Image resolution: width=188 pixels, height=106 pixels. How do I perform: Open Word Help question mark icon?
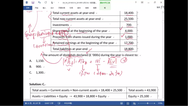coord(136,2)
